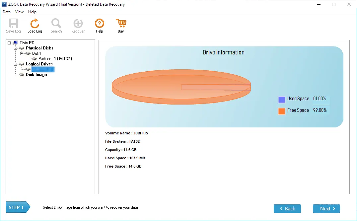Select Logical Drives in the tree
357x221 pixels.
(39, 64)
